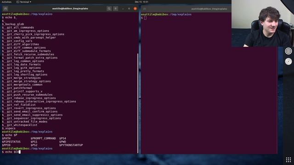
Task: Click "$__git_revert_inprogress_options" line
Action: coord(29,108)
